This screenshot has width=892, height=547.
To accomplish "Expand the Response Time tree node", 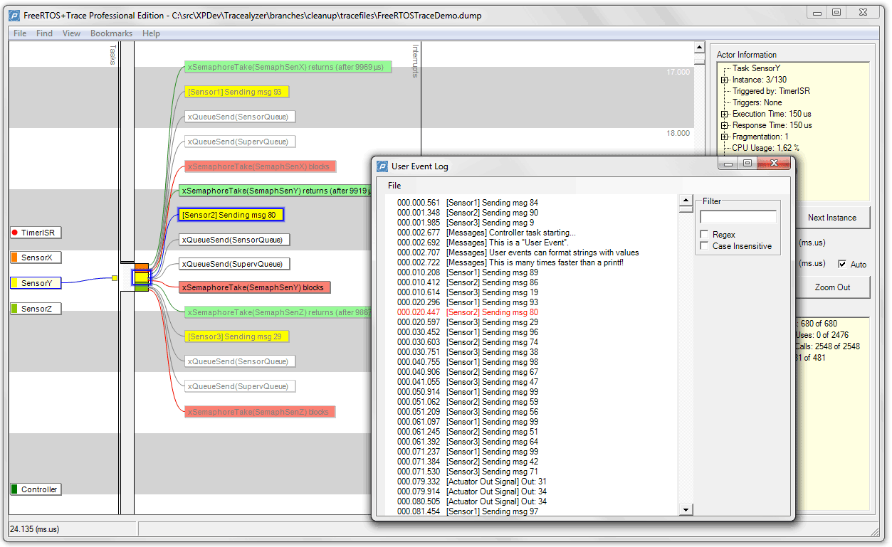I will click(x=725, y=125).
